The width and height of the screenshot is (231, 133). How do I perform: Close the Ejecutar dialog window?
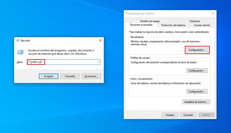tap(100, 40)
